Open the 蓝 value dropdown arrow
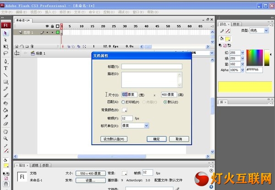Screen dimensions: 275x190 242,64
